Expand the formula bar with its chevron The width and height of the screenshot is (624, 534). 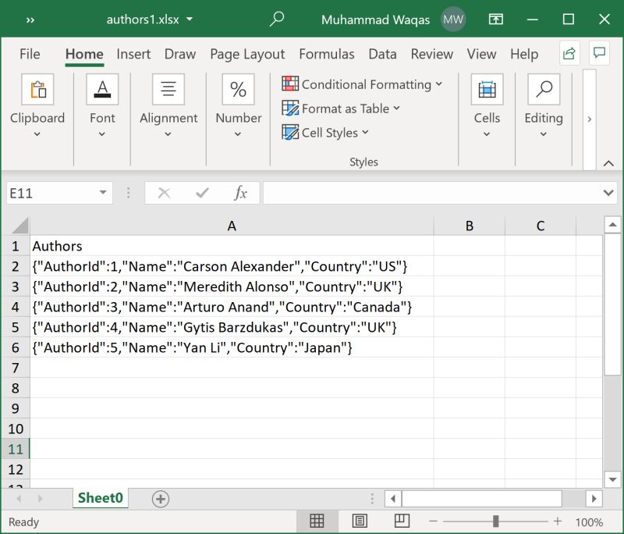point(609,192)
